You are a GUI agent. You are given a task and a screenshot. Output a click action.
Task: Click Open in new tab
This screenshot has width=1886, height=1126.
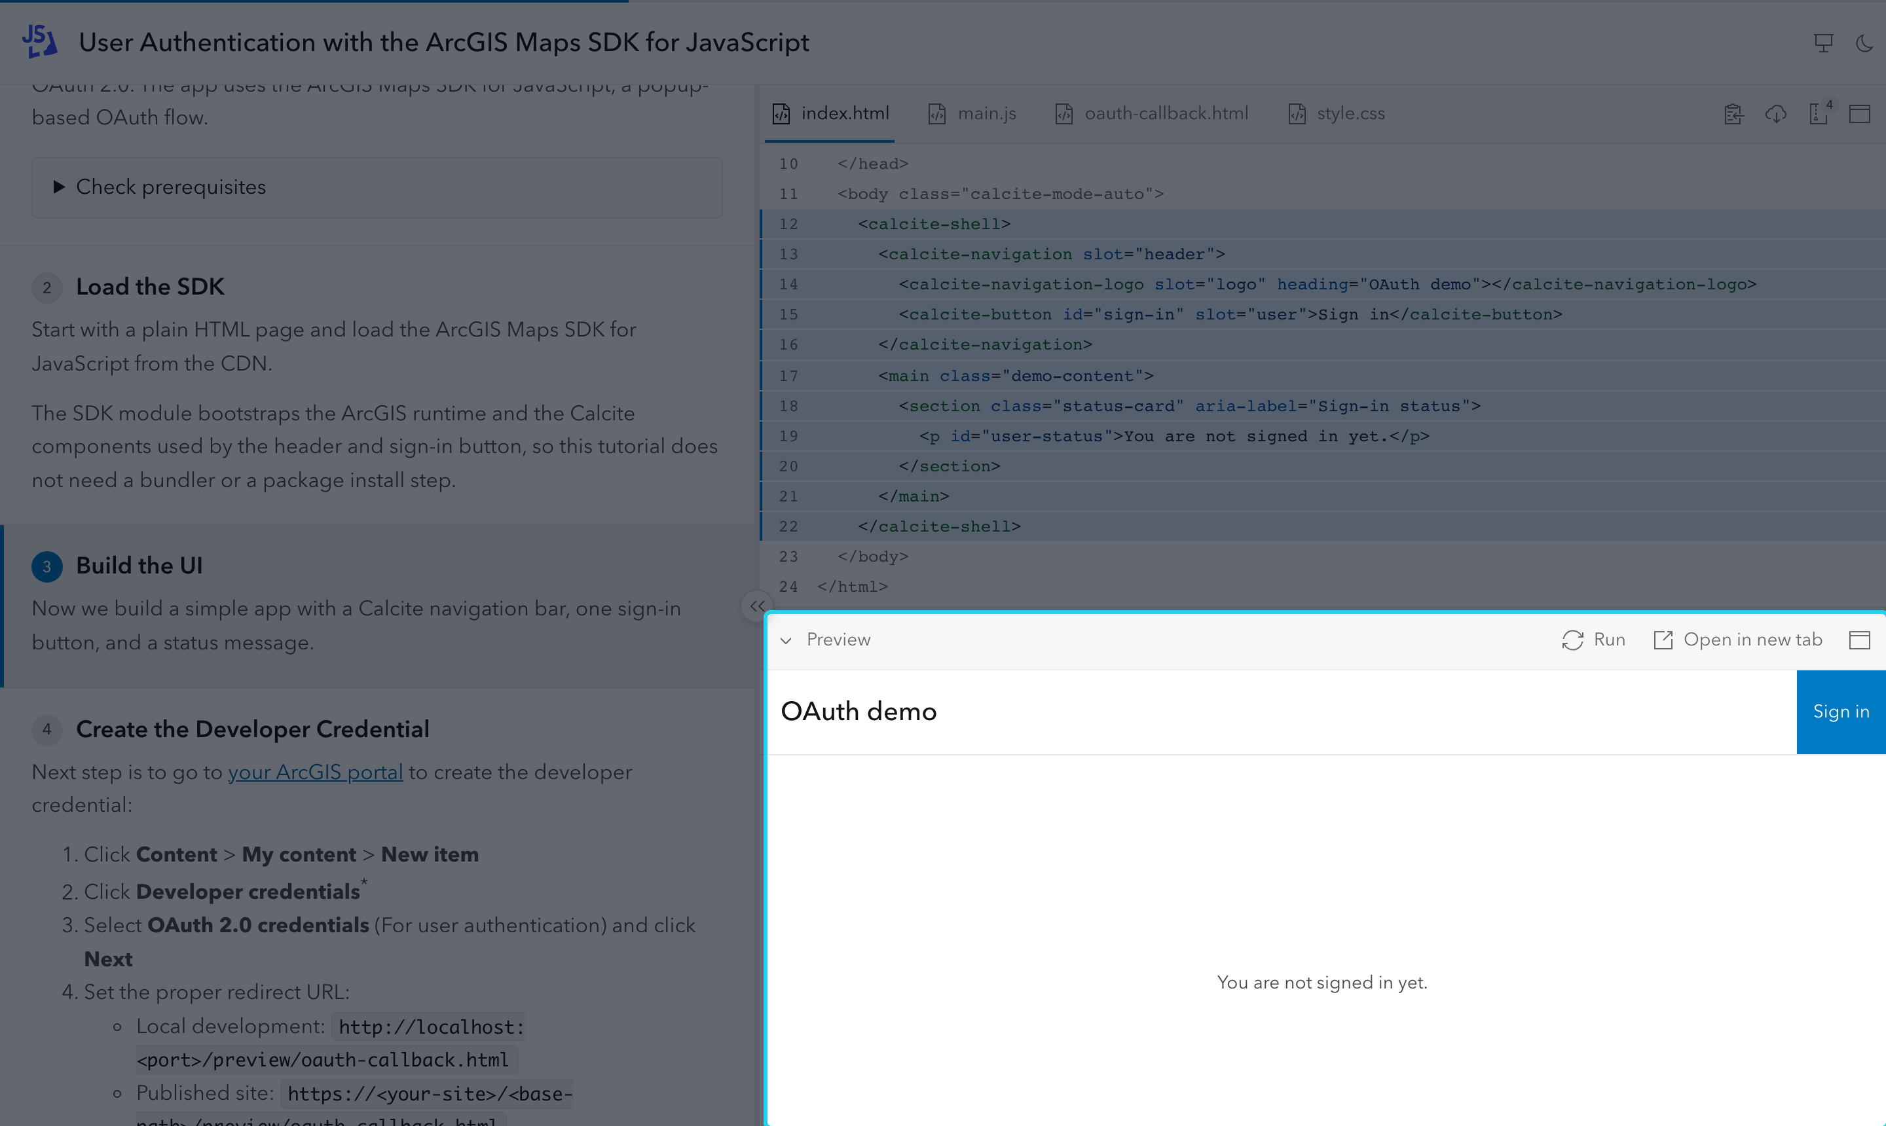click(1738, 640)
